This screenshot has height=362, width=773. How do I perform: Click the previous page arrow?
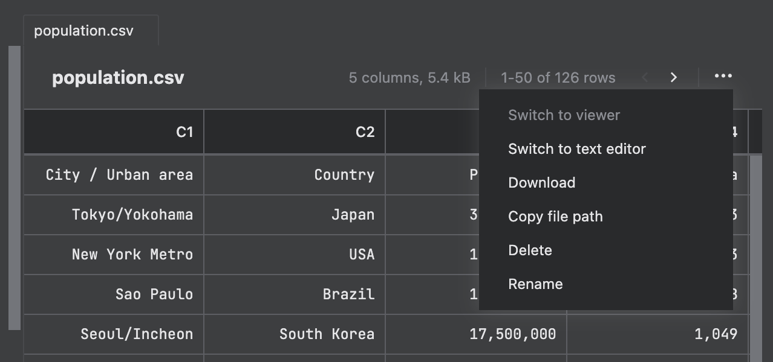click(645, 77)
